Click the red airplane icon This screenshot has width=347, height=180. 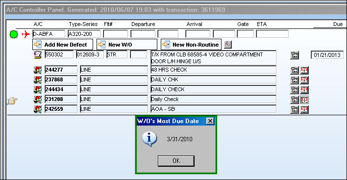(26, 34)
